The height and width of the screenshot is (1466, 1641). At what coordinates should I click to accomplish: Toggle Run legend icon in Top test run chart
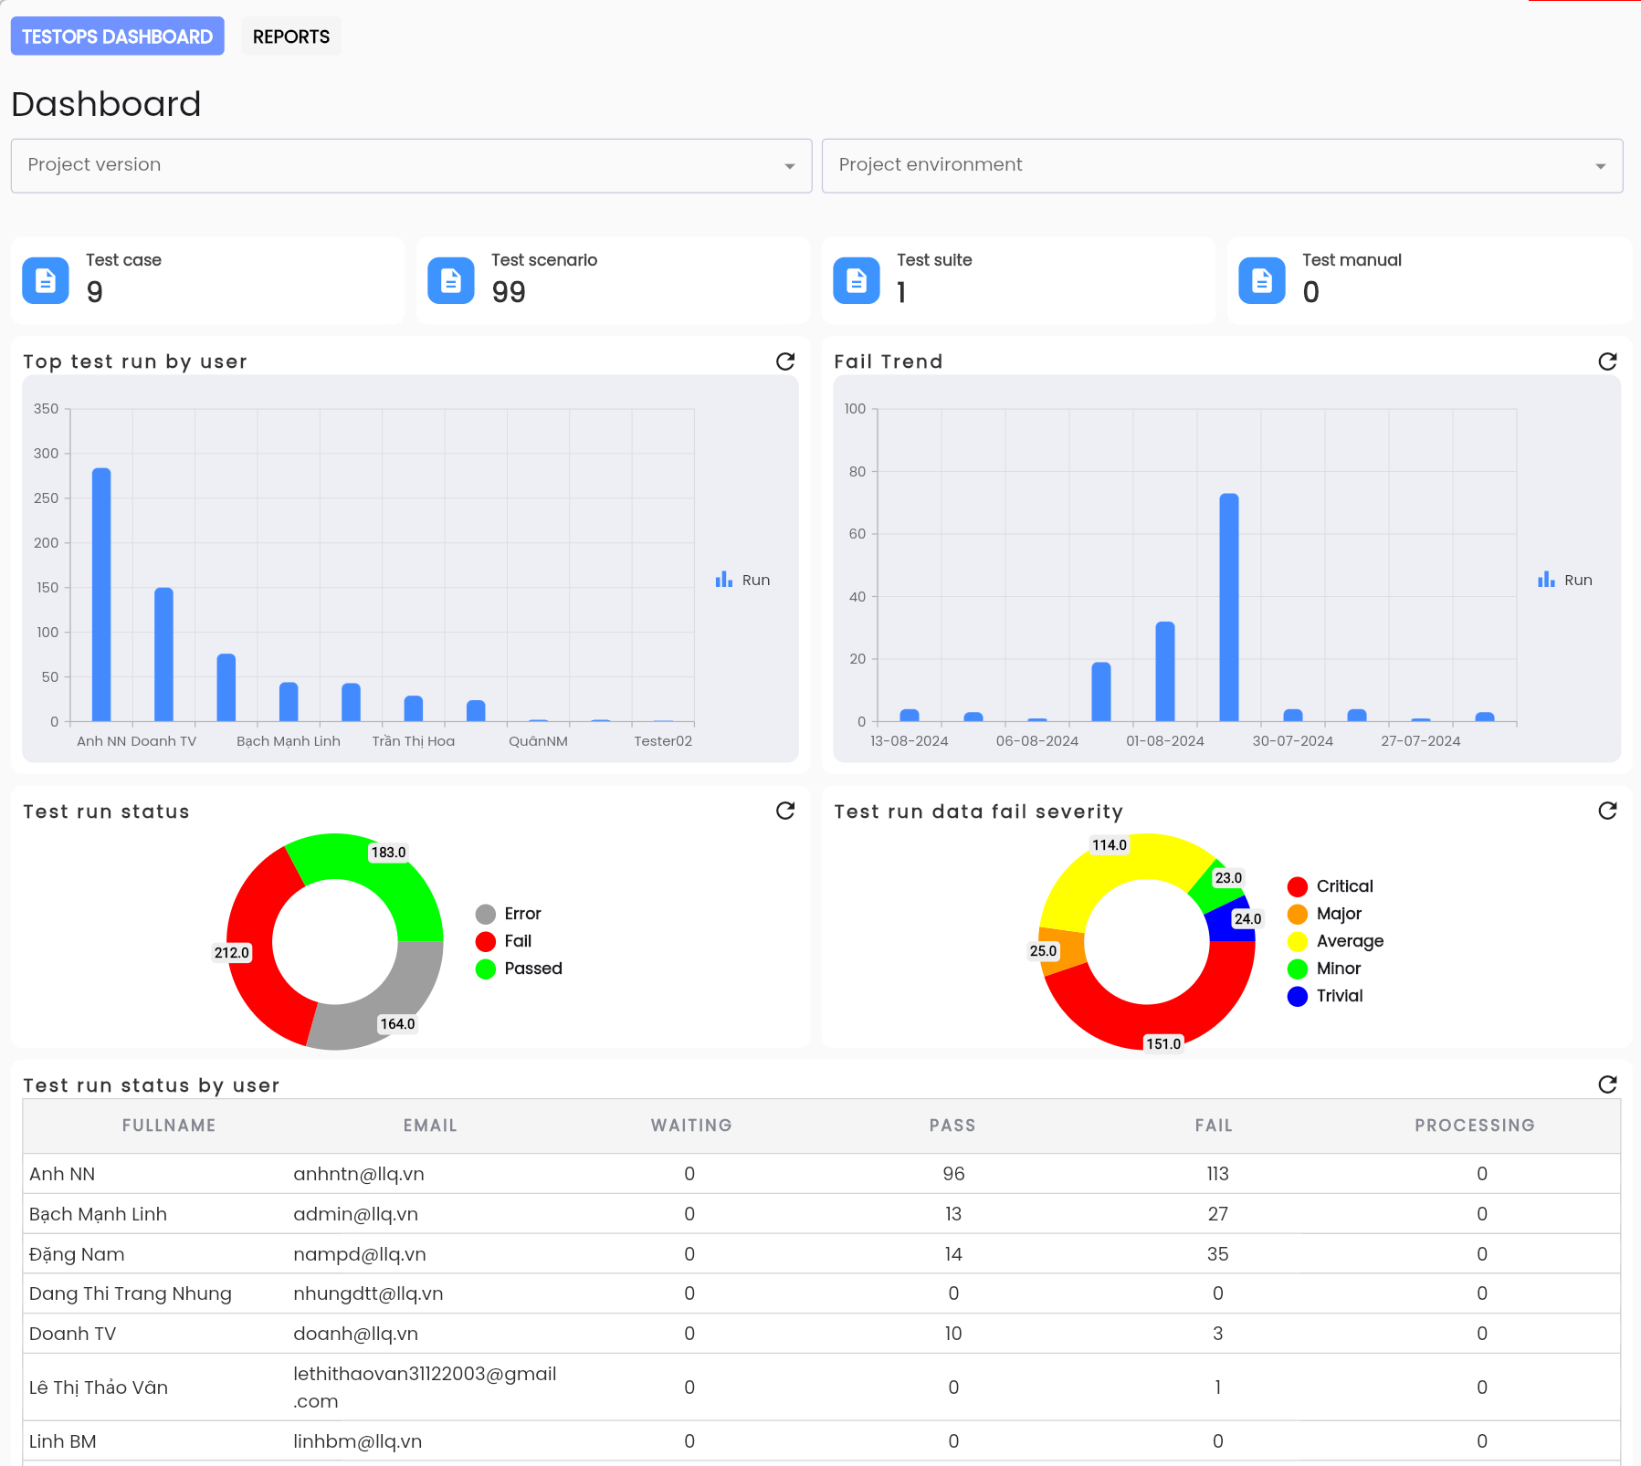[724, 580]
